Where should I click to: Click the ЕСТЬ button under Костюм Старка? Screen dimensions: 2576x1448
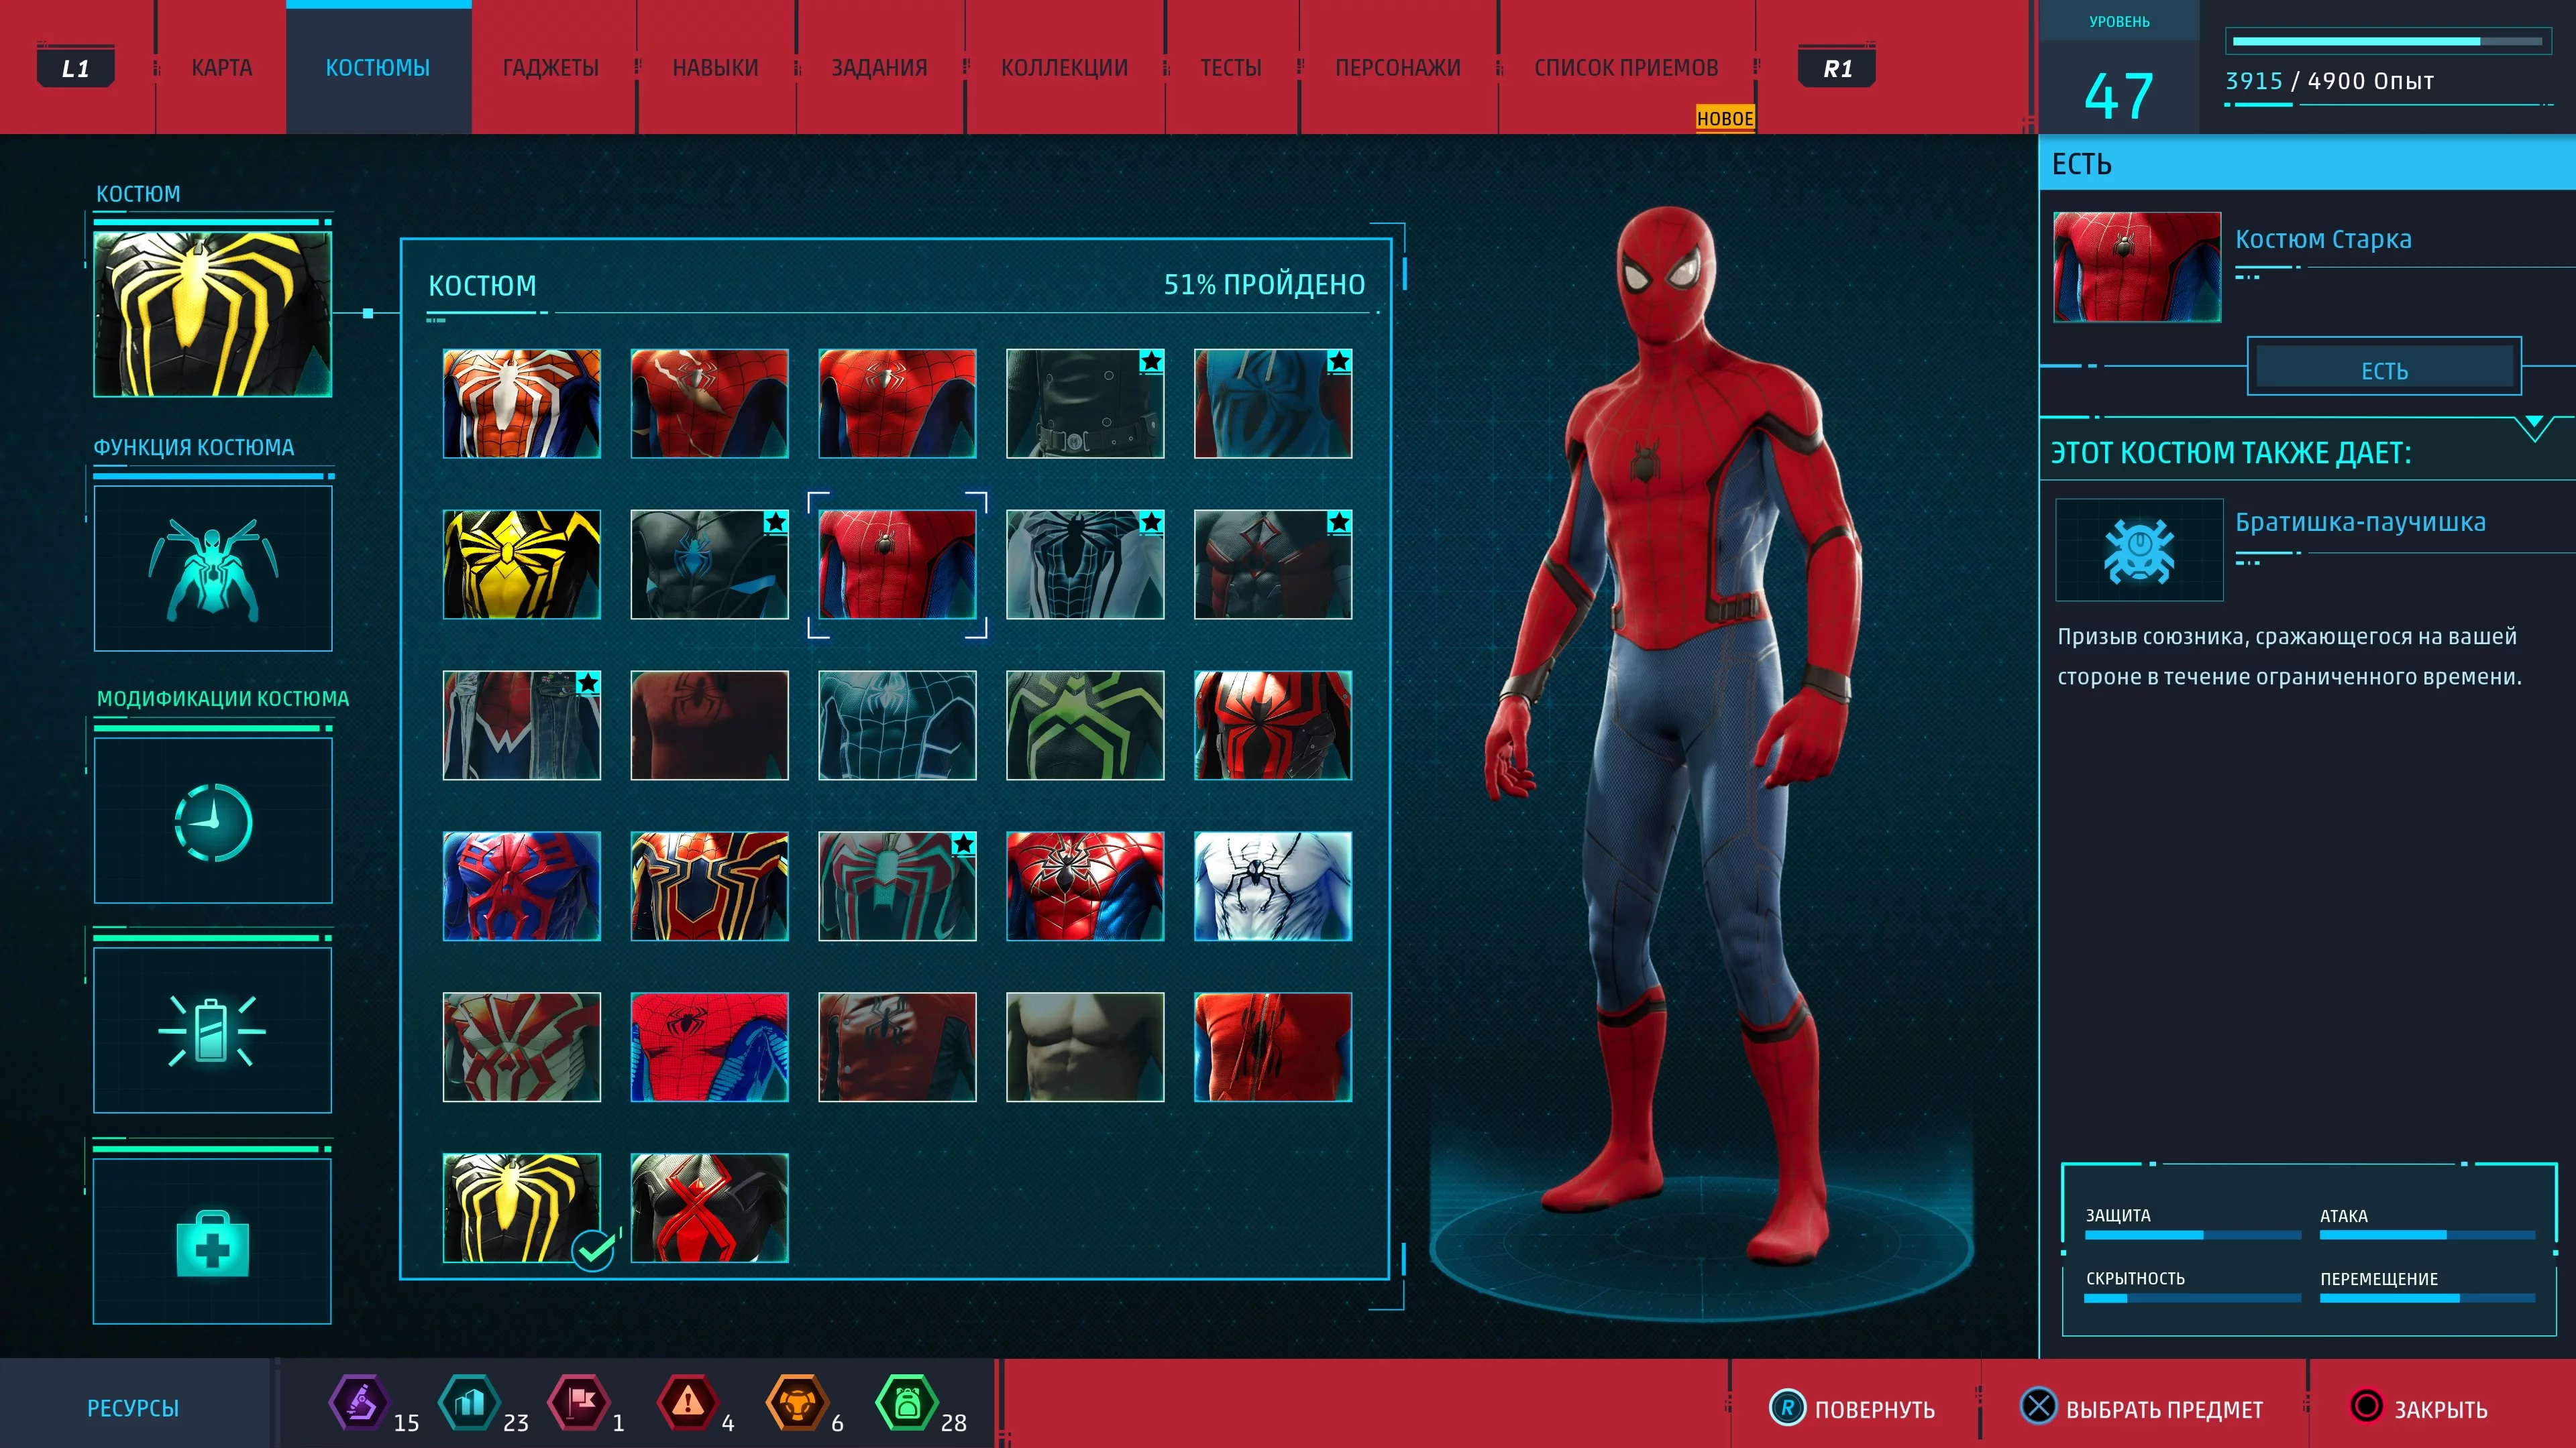2384,367
